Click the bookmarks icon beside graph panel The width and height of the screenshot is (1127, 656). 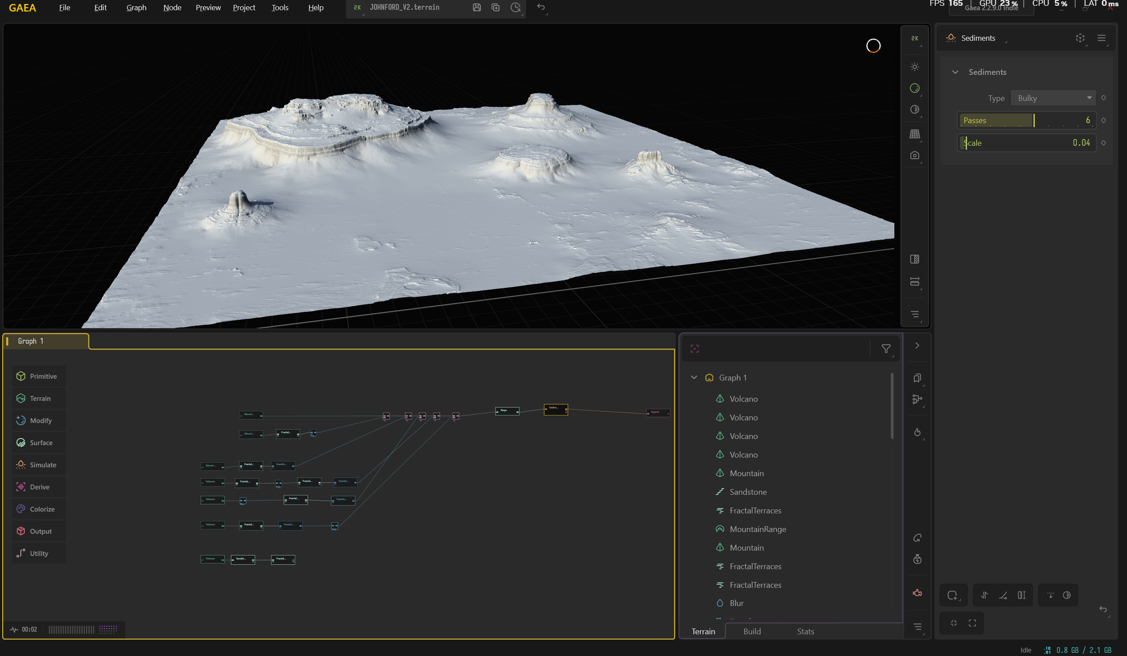pos(917,378)
